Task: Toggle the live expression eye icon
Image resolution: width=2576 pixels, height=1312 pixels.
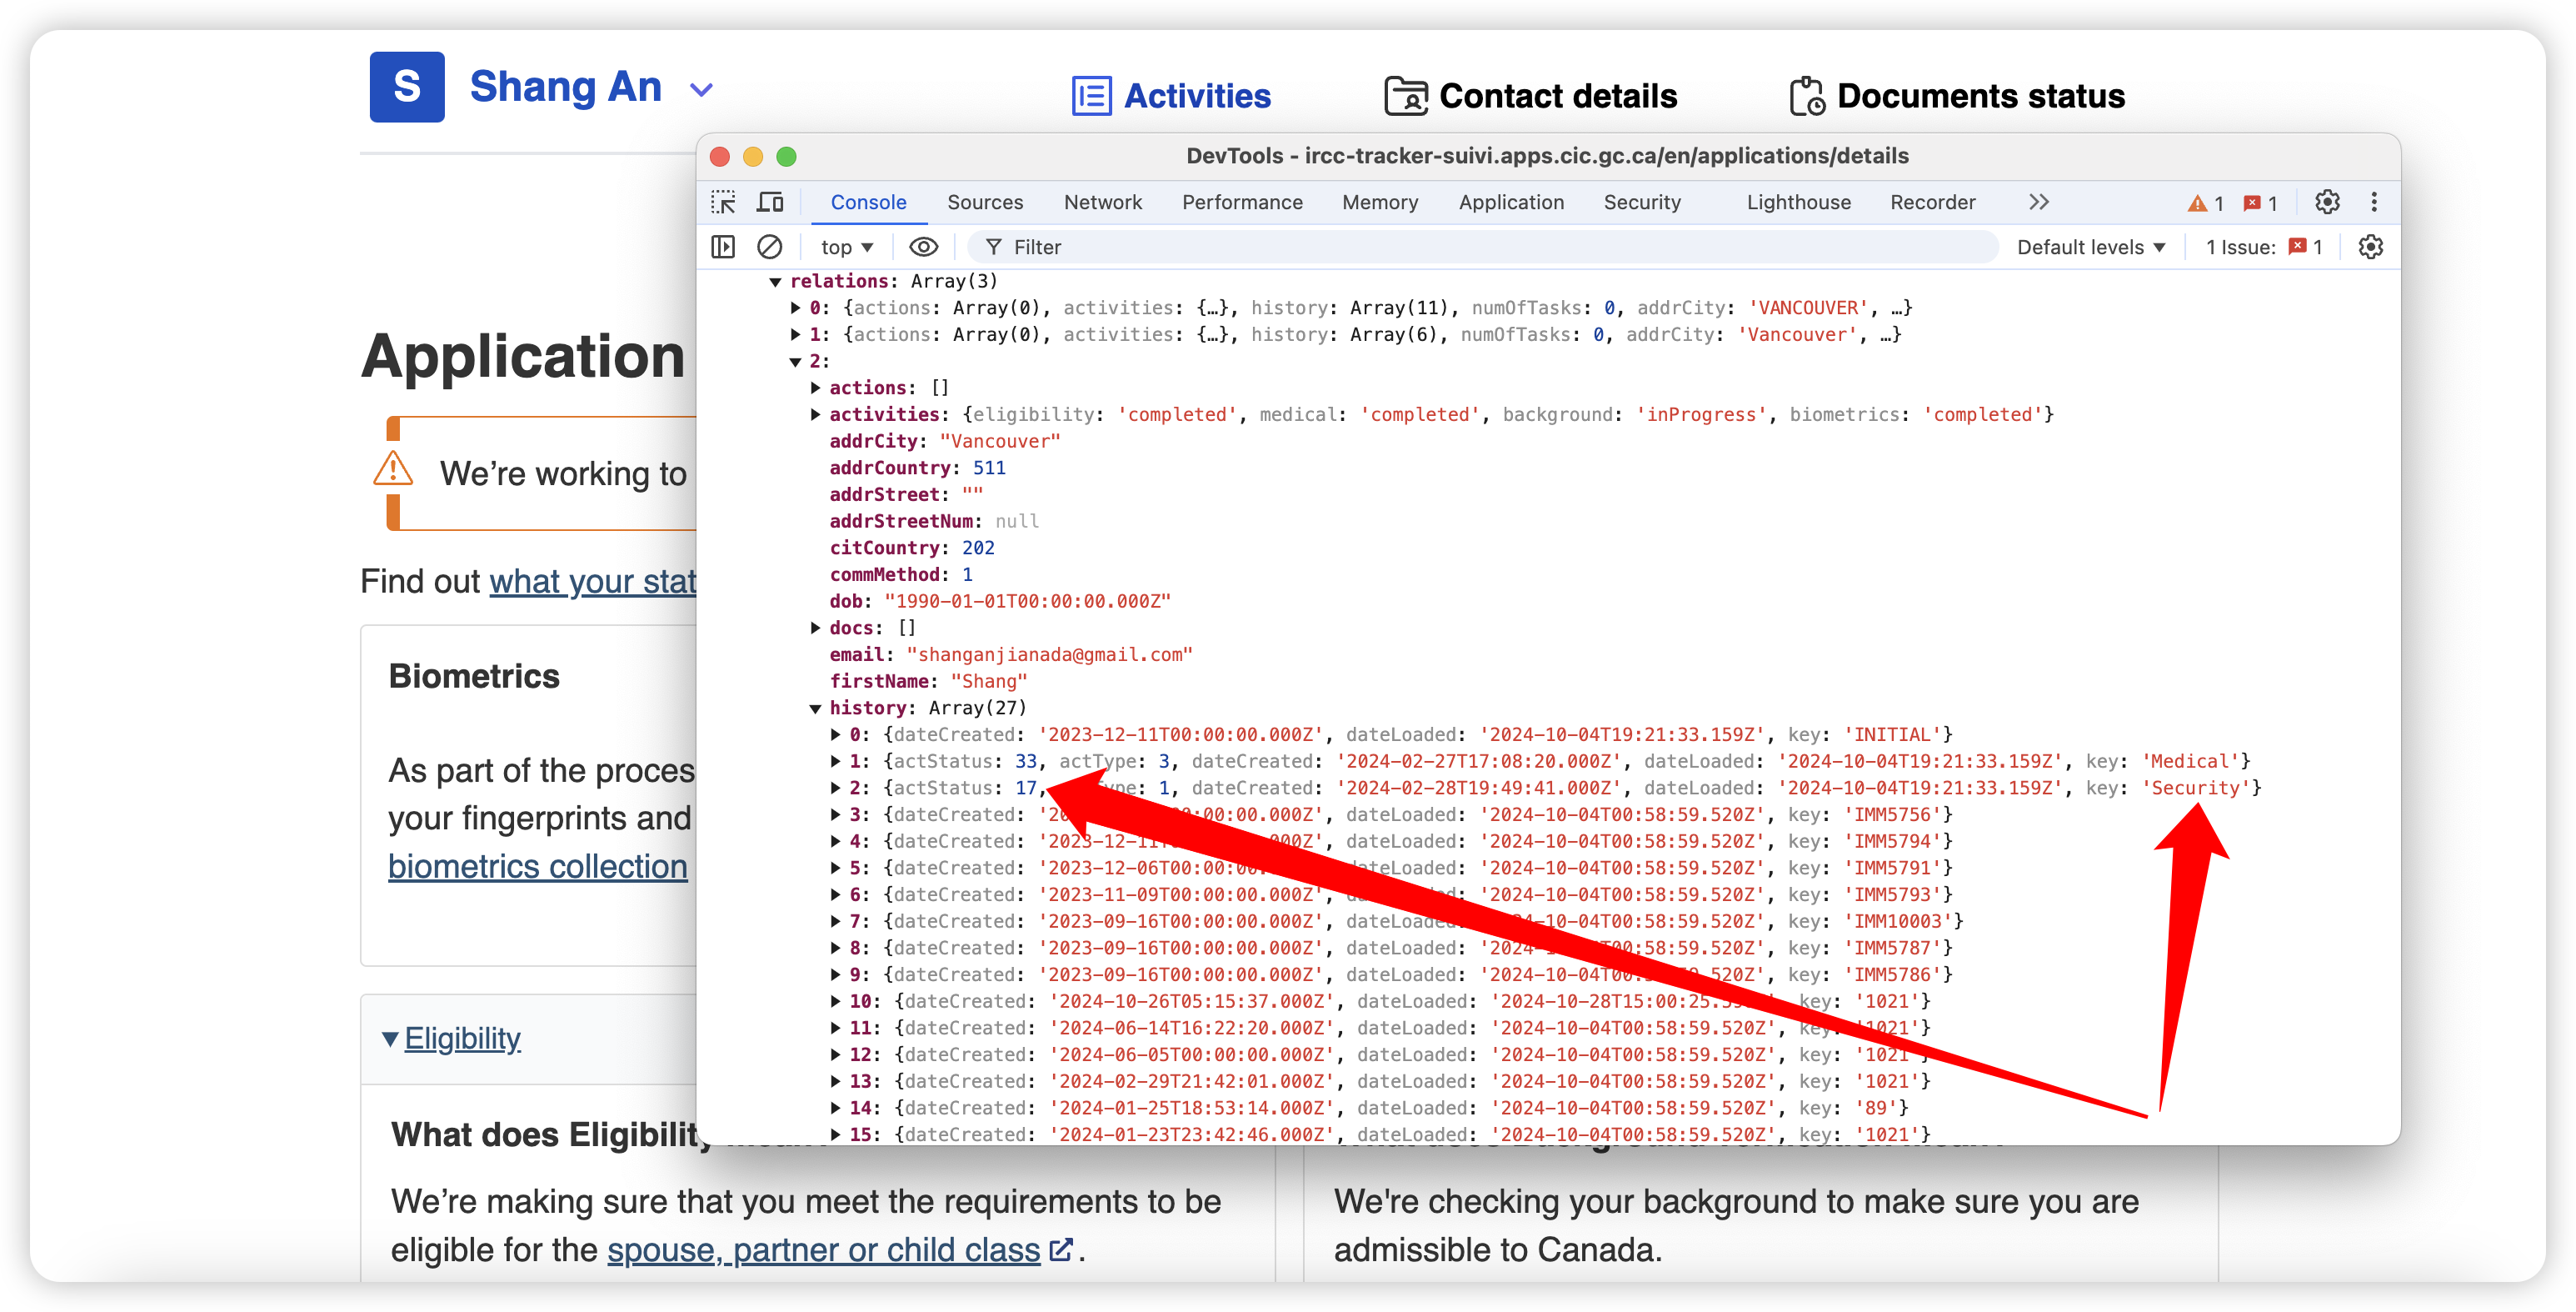Action: tap(923, 246)
